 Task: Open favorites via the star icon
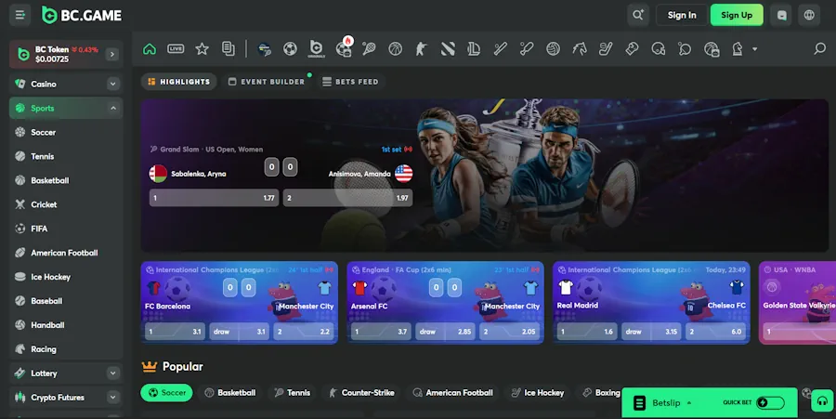click(x=202, y=49)
